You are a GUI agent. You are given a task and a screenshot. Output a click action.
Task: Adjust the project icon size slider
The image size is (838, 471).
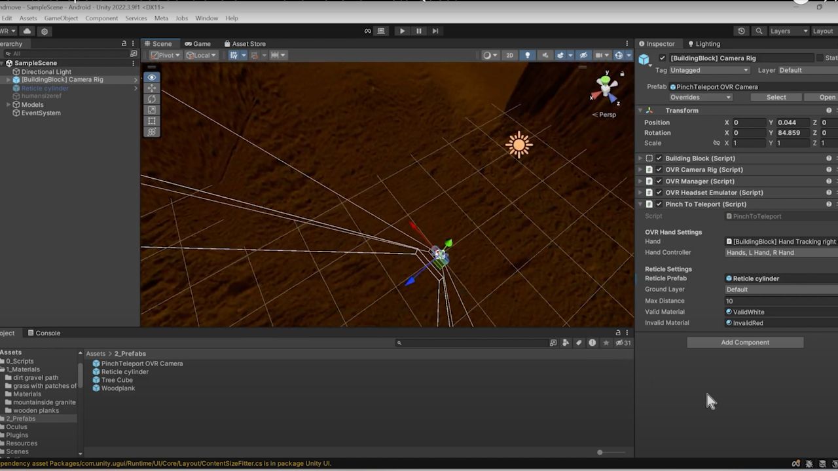coord(600,452)
